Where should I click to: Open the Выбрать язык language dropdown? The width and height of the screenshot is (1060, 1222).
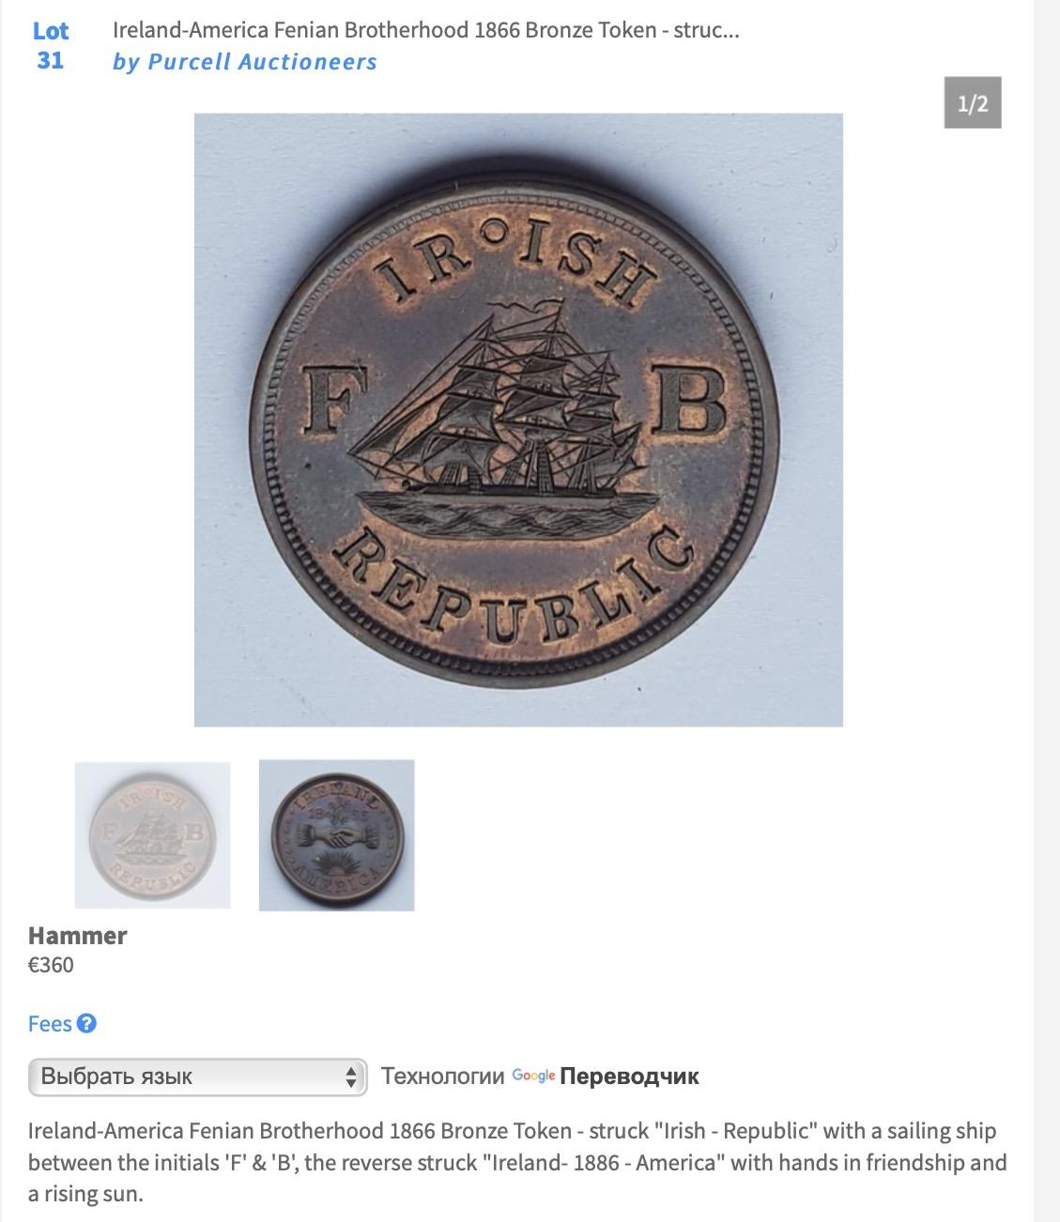pyautogui.click(x=197, y=1077)
